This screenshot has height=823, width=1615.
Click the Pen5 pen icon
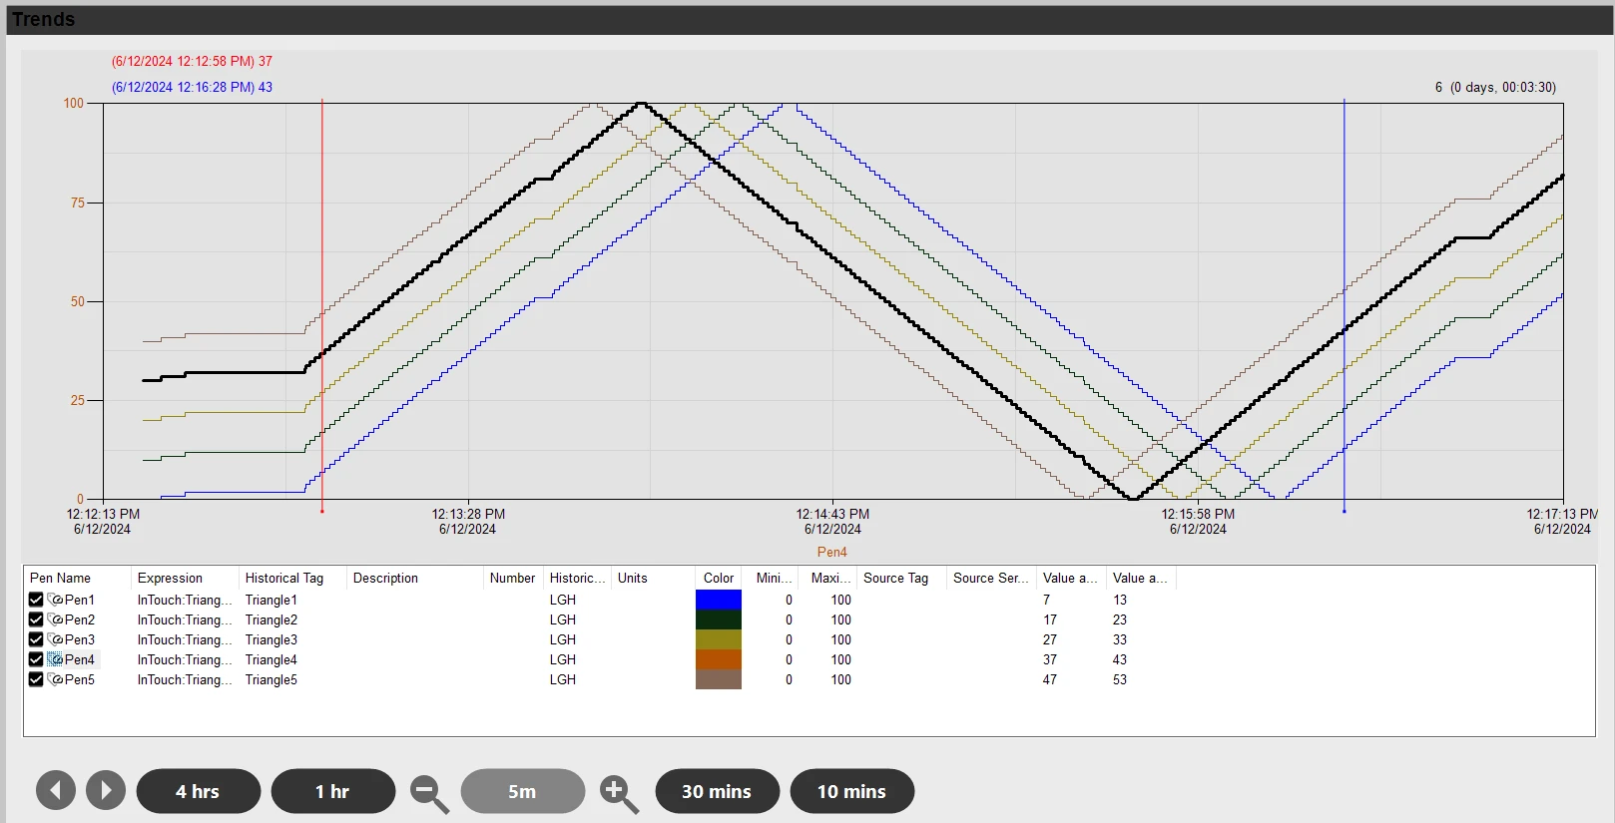[x=55, y=679]
